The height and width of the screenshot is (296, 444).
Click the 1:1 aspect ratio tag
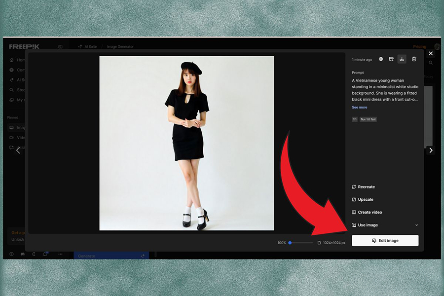click(x=355, y=119)
